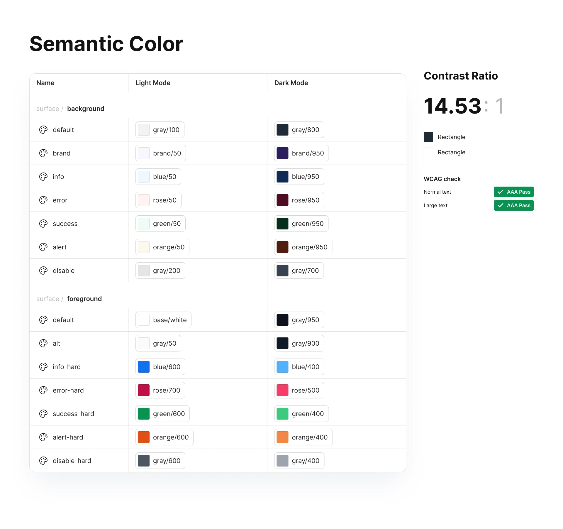
Task: Click the 'surface / background' section heading
Action: click(70, 109)
